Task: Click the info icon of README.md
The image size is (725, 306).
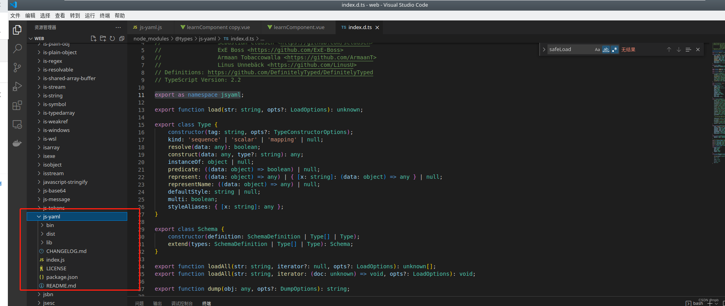Action: click(42, 286)
